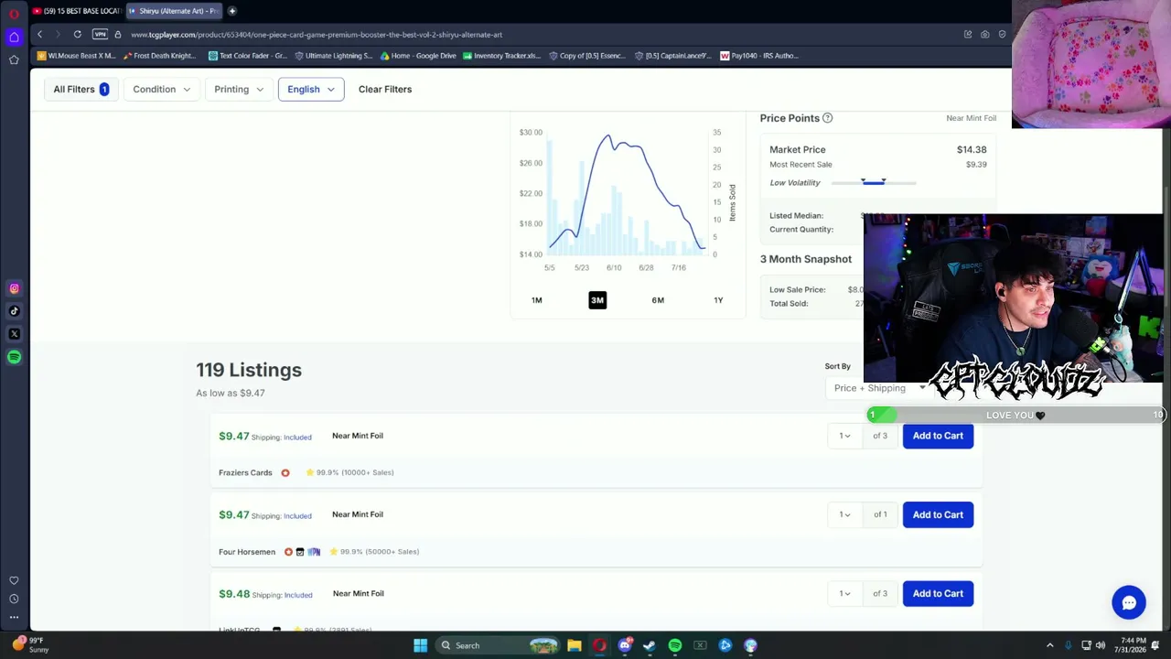Open Steam from the taskbar

click(x=650, y=645)
